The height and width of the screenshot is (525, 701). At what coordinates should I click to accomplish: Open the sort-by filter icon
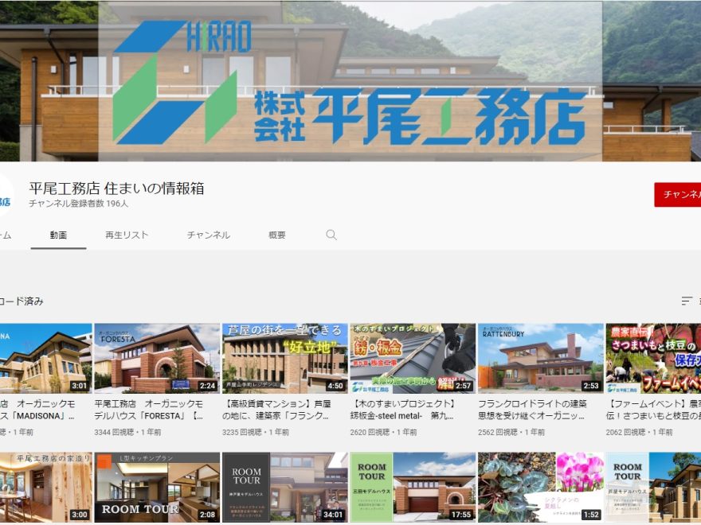(687, 301)
